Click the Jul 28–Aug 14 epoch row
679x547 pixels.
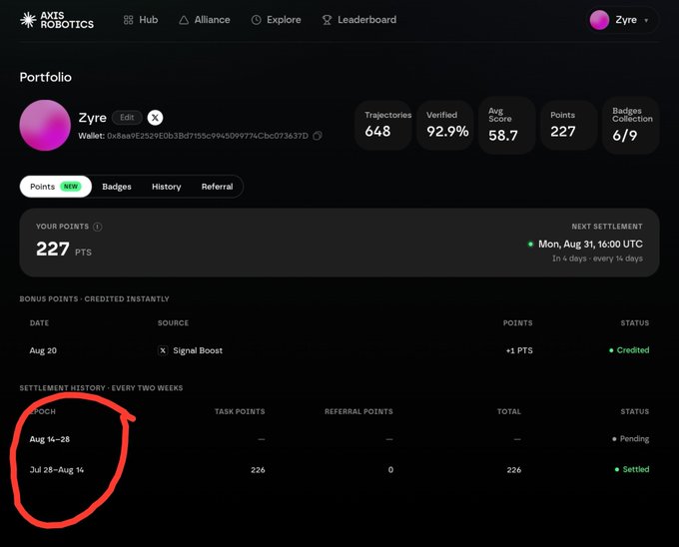(x=339, y=469)
